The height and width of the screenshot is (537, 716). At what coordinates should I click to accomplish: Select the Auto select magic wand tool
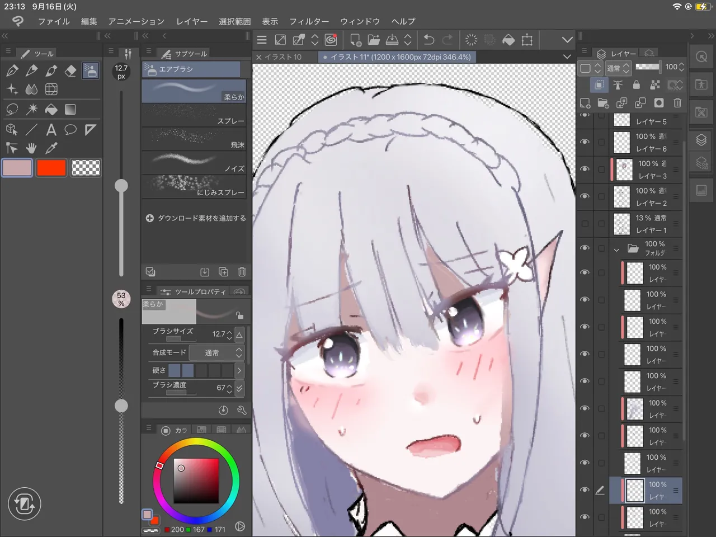click(x=31, y=110)
